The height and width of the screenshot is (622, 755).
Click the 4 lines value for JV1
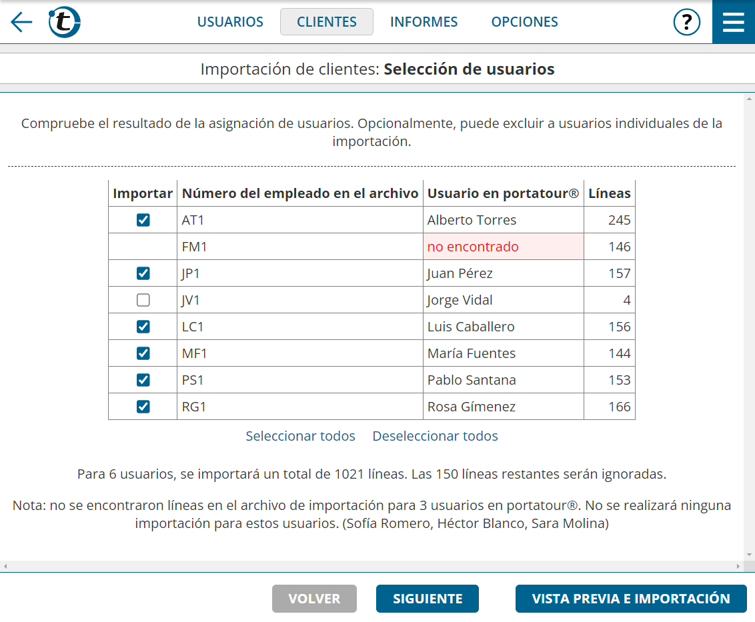[x=626, y=300]
